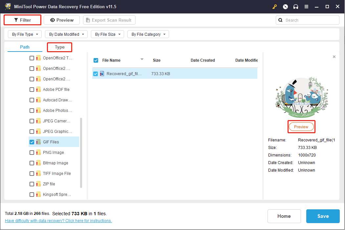Click the birds GIF preview thumbnail

click(301, 98)
